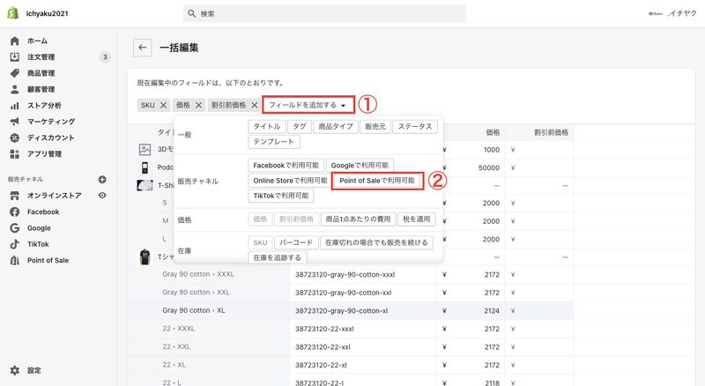Open 設定 settings gear icon
The image size is (705, 386).
point(15,370)
